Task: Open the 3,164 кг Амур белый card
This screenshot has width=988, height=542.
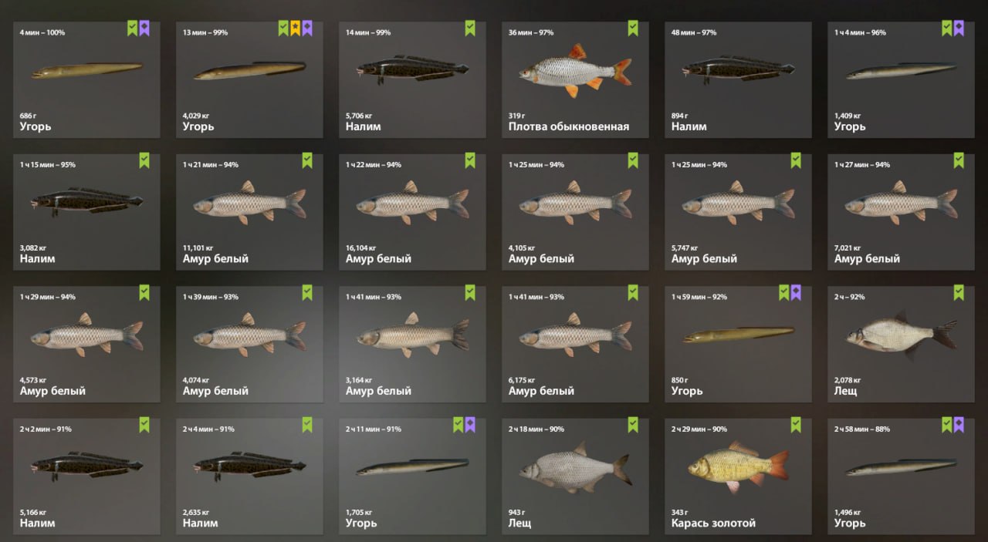Action: point(412,344)
